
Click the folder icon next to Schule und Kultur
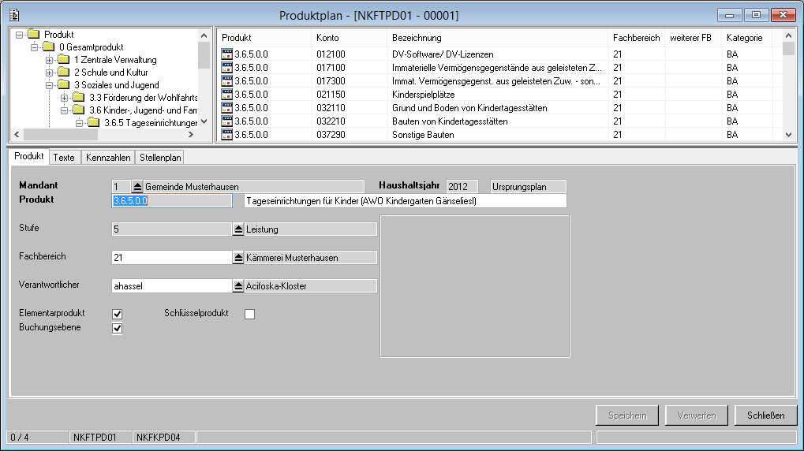(64, 73)
